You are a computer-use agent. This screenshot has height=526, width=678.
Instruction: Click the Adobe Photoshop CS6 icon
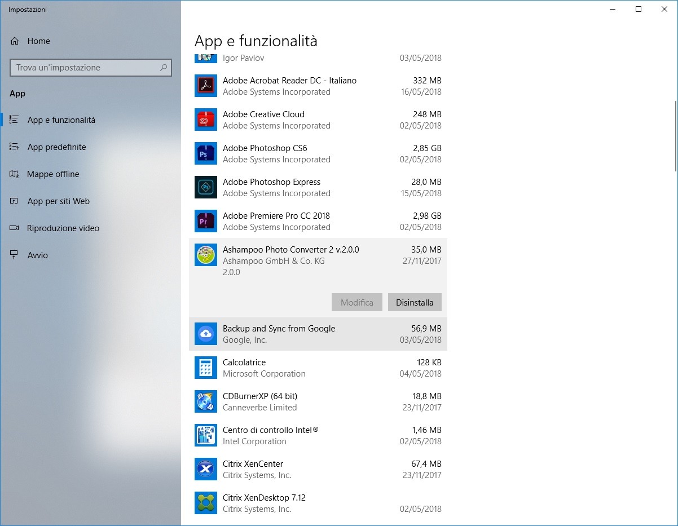pos(205,153)
